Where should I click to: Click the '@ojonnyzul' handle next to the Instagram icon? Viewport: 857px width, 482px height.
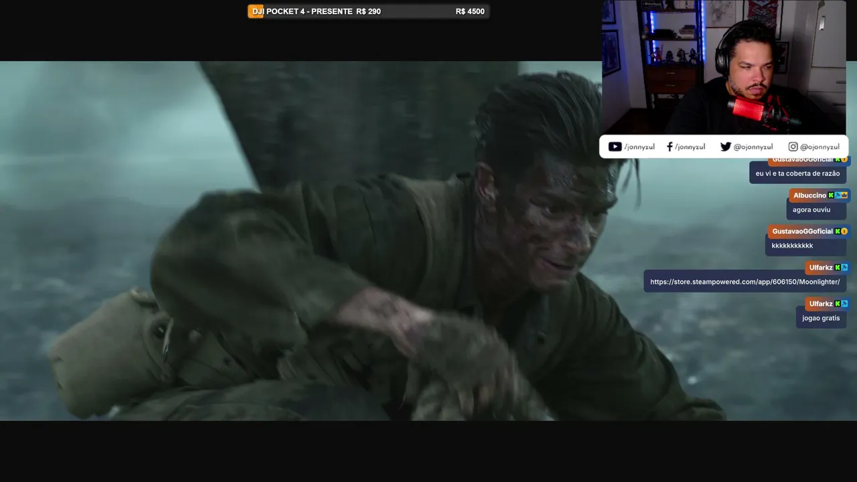[x=820, y=147]
